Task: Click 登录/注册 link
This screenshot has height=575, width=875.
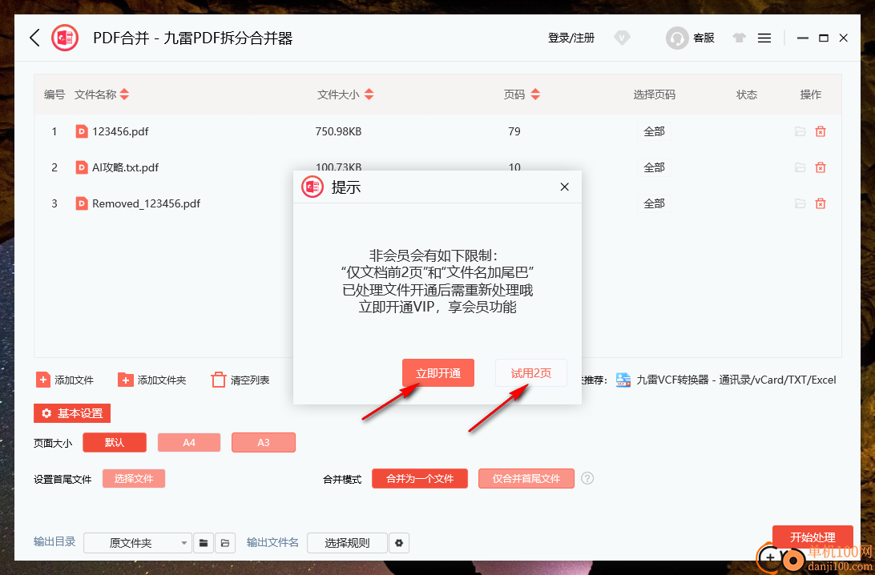Action: click(x=571, y=38)
